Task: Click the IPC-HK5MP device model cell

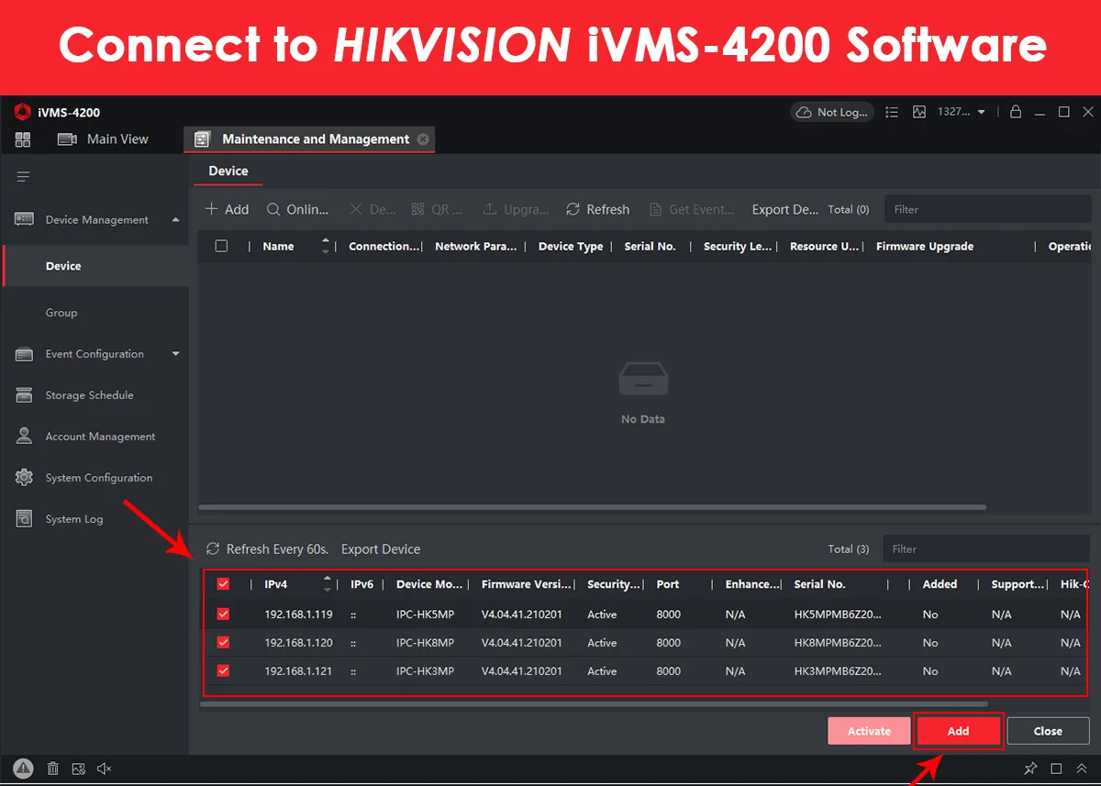Action: (x=425, y=614)
